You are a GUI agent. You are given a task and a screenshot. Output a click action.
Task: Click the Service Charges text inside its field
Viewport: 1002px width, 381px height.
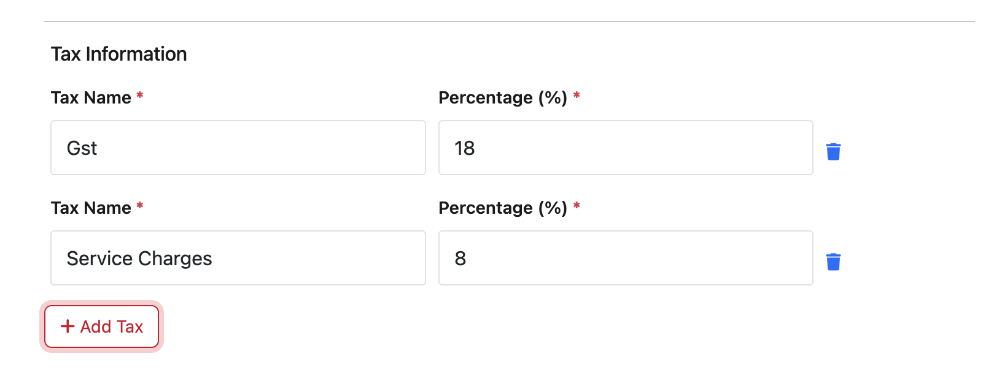tap(139, 258)
